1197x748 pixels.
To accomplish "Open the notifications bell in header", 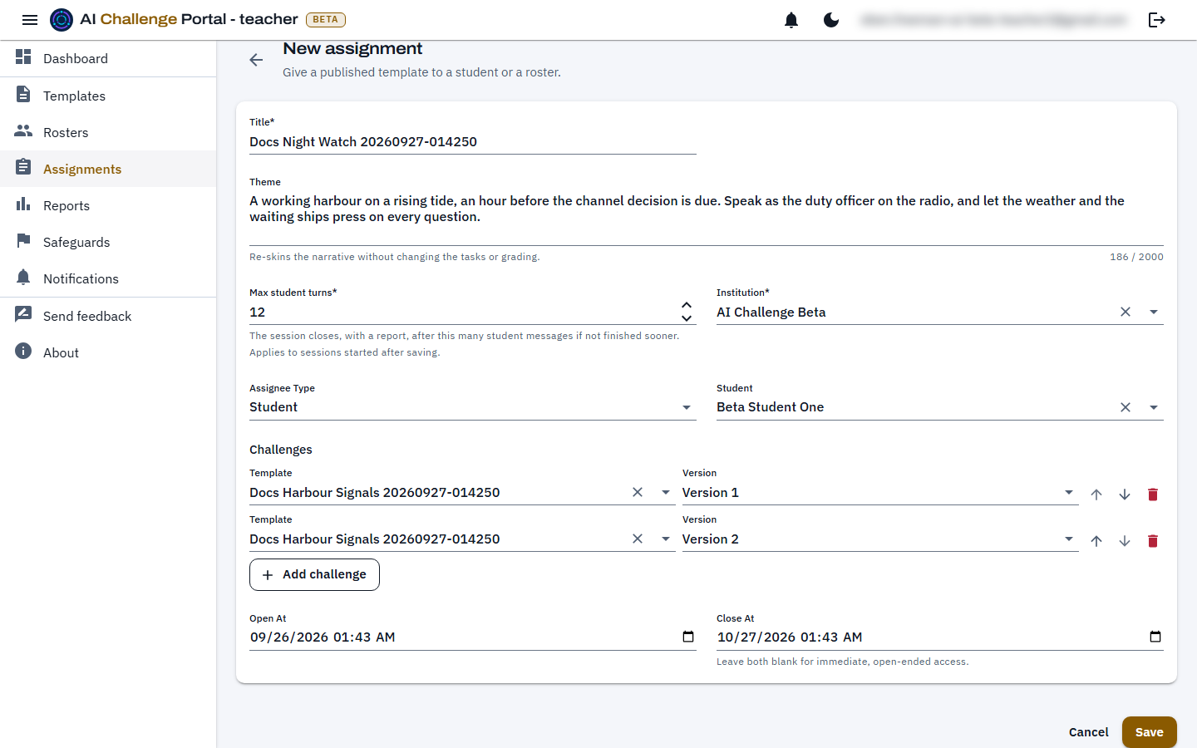I will coord(791,20).
